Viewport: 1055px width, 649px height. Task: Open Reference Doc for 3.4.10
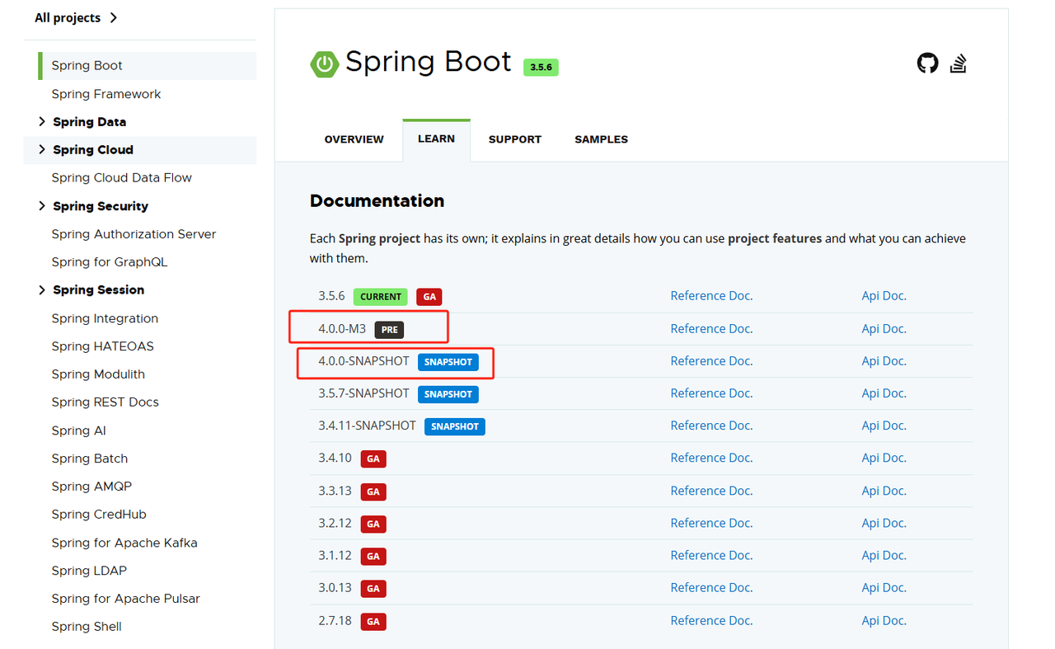point(711,458)
